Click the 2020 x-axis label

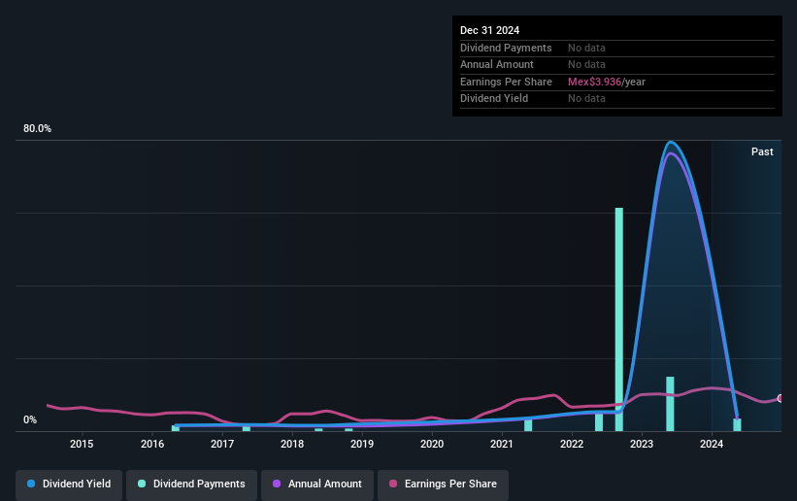coord(432,444)
